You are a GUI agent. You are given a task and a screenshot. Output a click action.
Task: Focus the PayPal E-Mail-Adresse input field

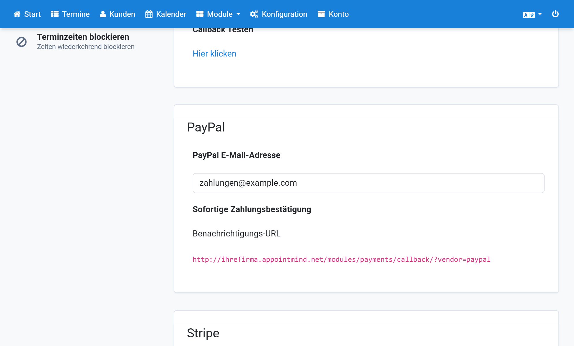click(x=368, y=183)
